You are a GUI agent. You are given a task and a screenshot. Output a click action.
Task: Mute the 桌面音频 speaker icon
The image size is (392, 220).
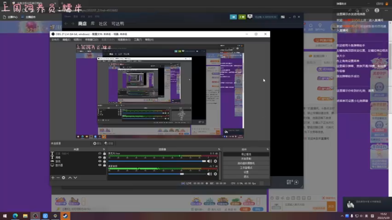(x=209, y=174)
